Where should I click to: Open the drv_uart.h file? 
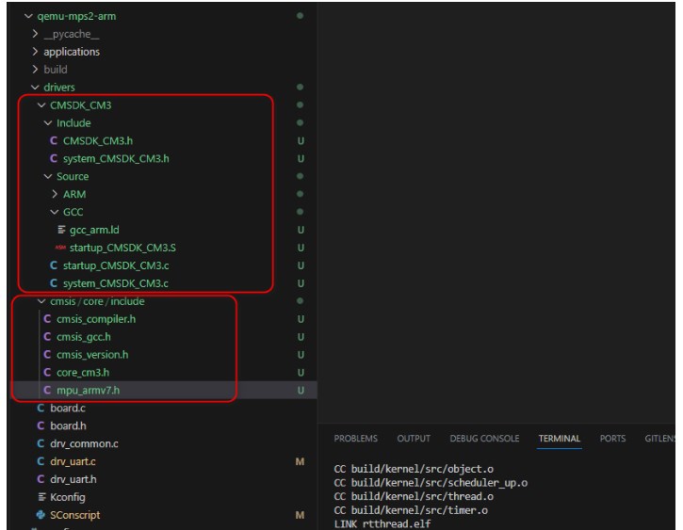[73, 479]
